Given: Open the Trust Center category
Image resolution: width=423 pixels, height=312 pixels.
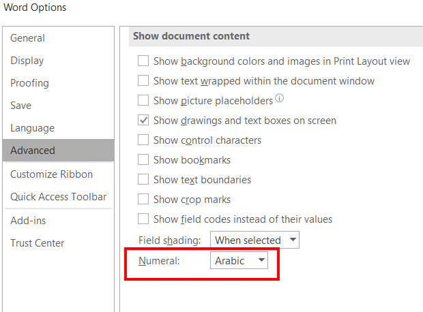Looking at the screenshot, I should pyautogui.click(x=38, y=243).
